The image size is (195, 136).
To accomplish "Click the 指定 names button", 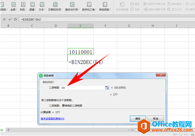I will click(x=135, y=4).
